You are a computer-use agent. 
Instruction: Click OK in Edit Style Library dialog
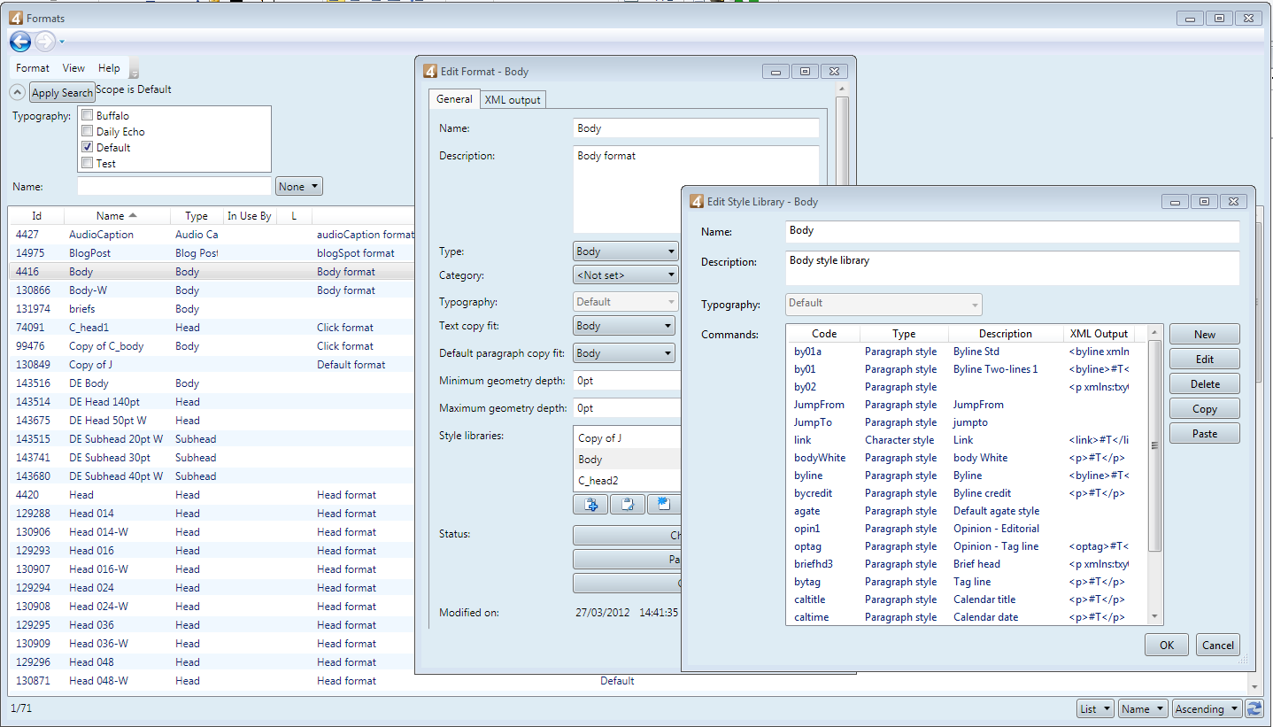[x=1167, y=645]
